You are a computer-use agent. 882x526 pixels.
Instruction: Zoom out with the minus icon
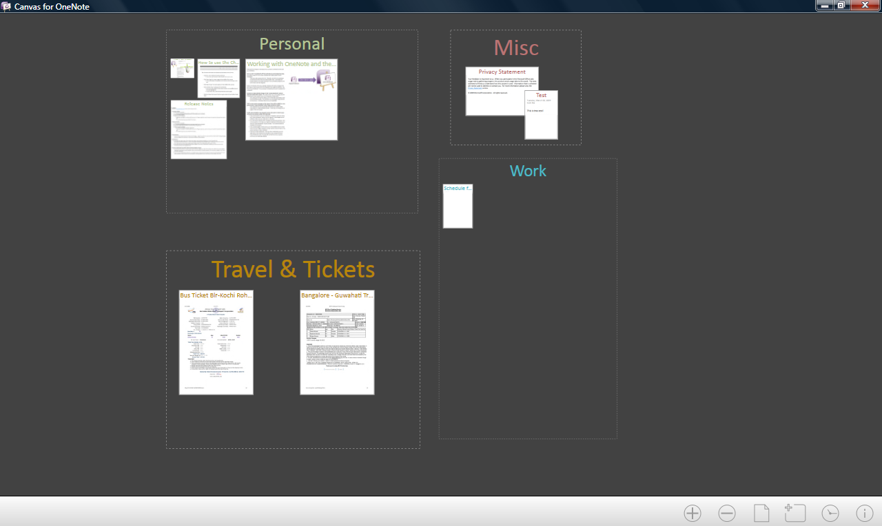point(727,513)
